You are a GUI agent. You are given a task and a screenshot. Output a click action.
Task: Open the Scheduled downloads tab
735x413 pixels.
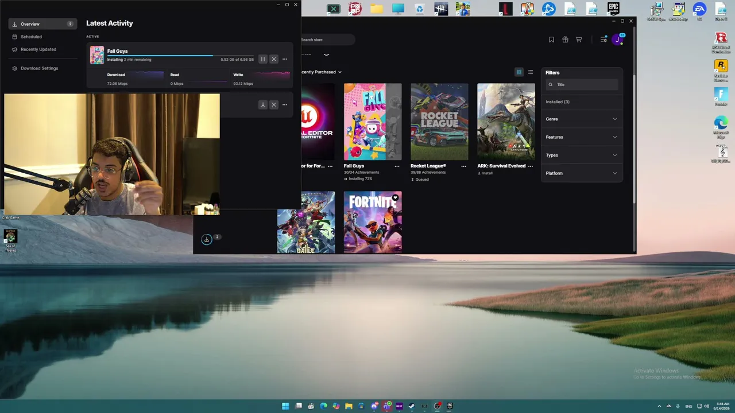(x=42, y=37)
